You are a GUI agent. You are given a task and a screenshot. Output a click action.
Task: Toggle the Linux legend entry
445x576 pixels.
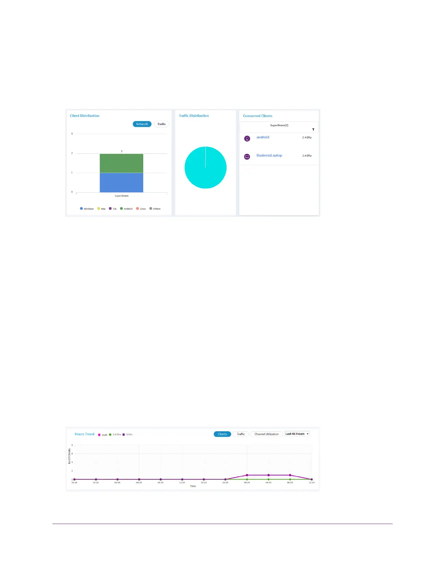tap(141, 209)
